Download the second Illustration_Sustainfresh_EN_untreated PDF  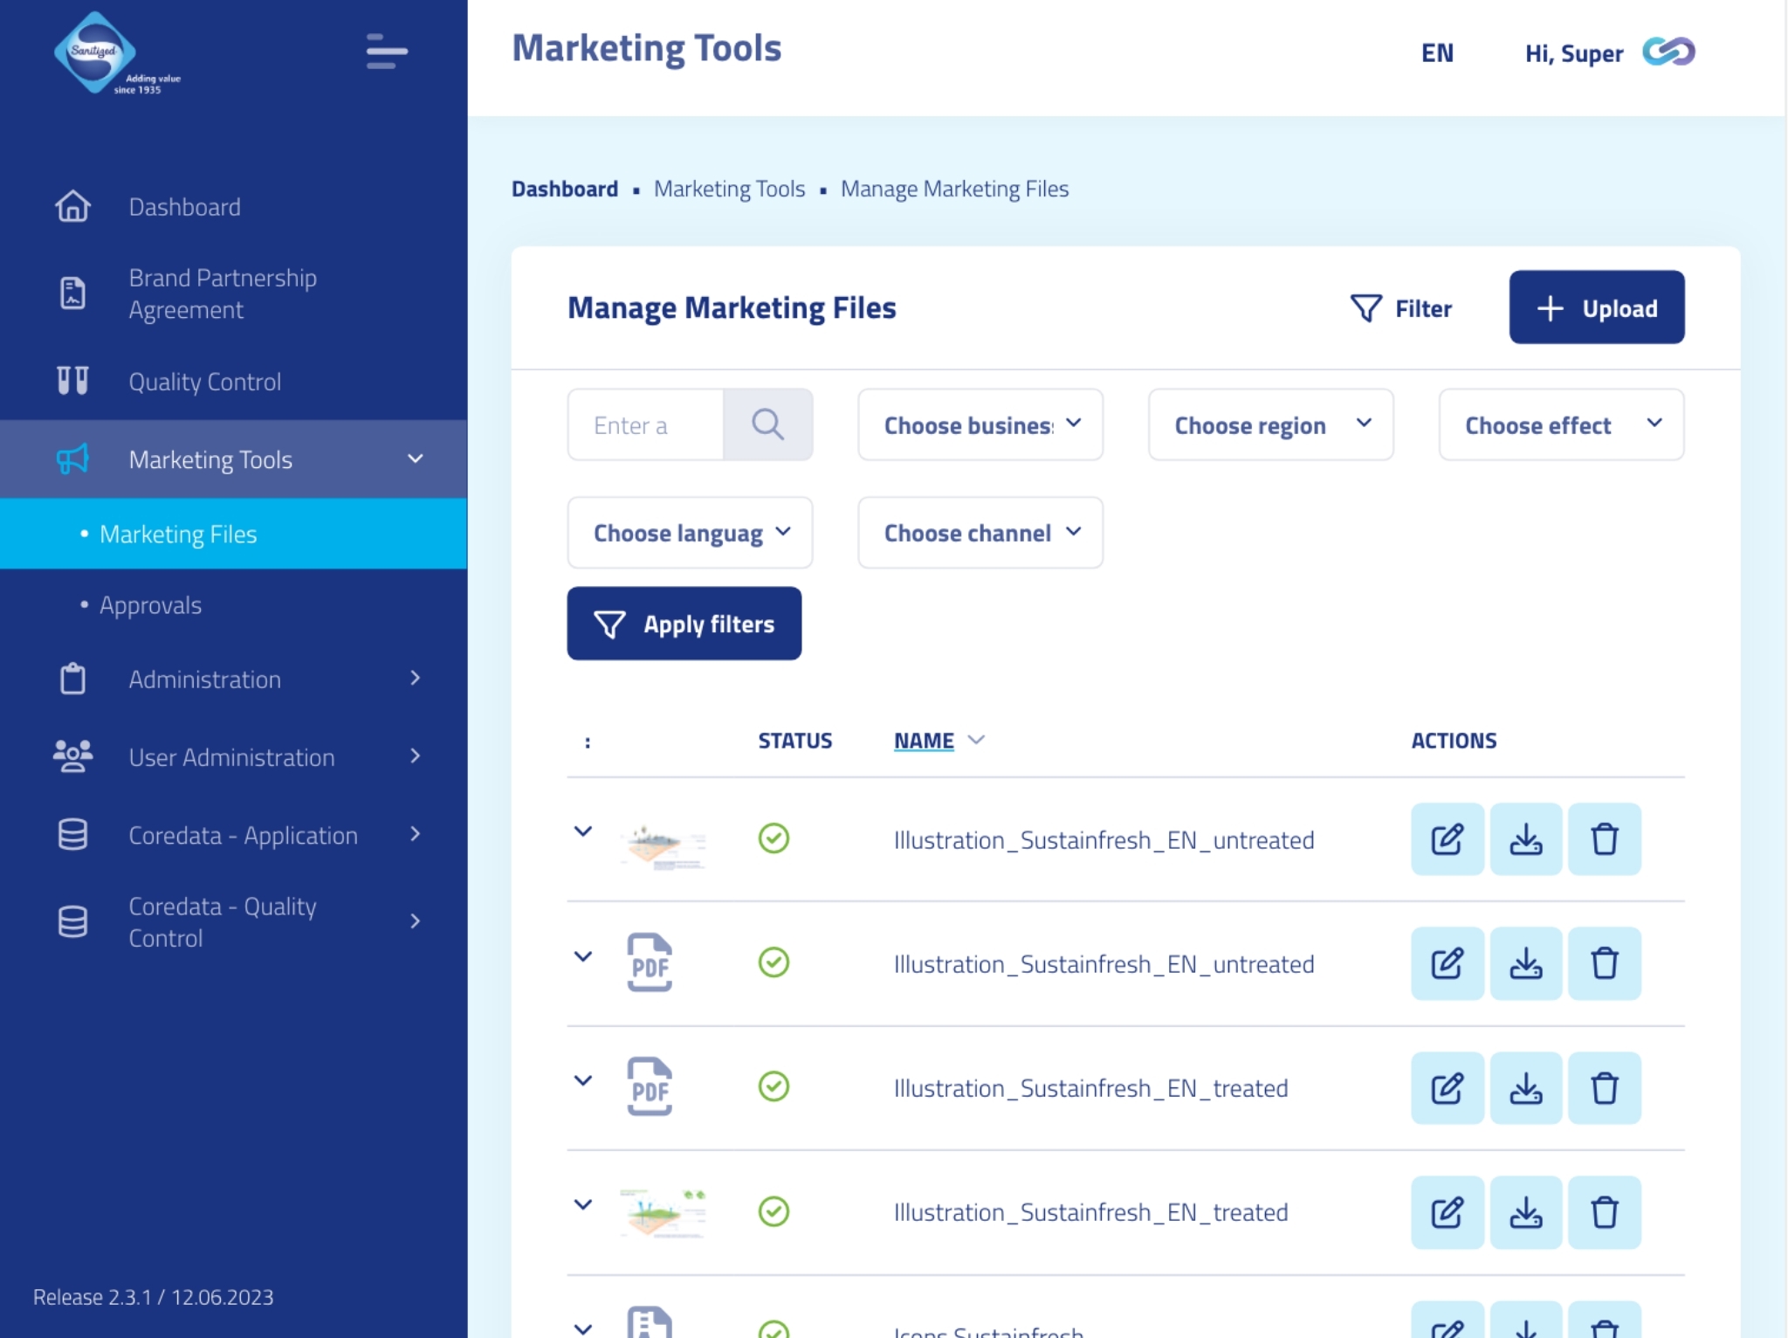pos(1525,963)
